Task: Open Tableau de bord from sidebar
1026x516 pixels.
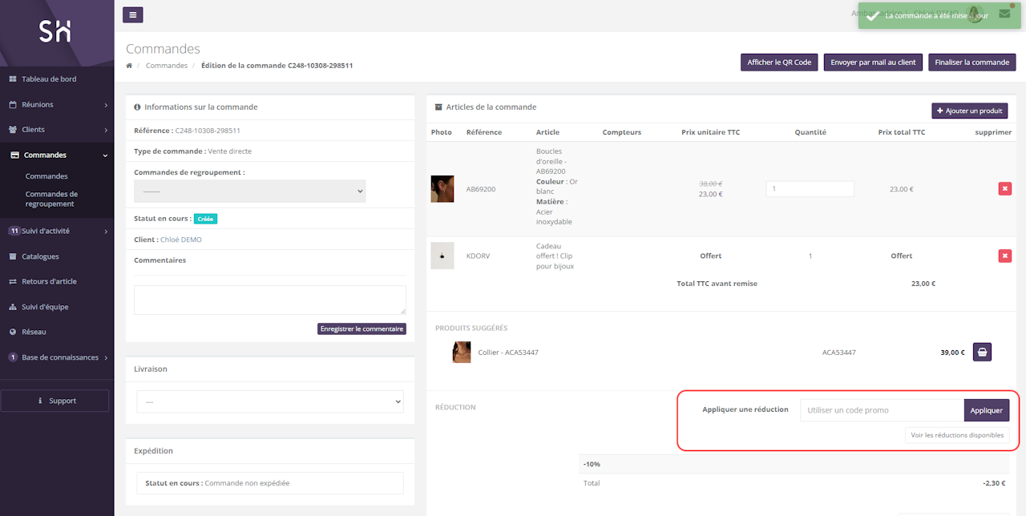Action: pyautogui.click(x=49, y=79)
